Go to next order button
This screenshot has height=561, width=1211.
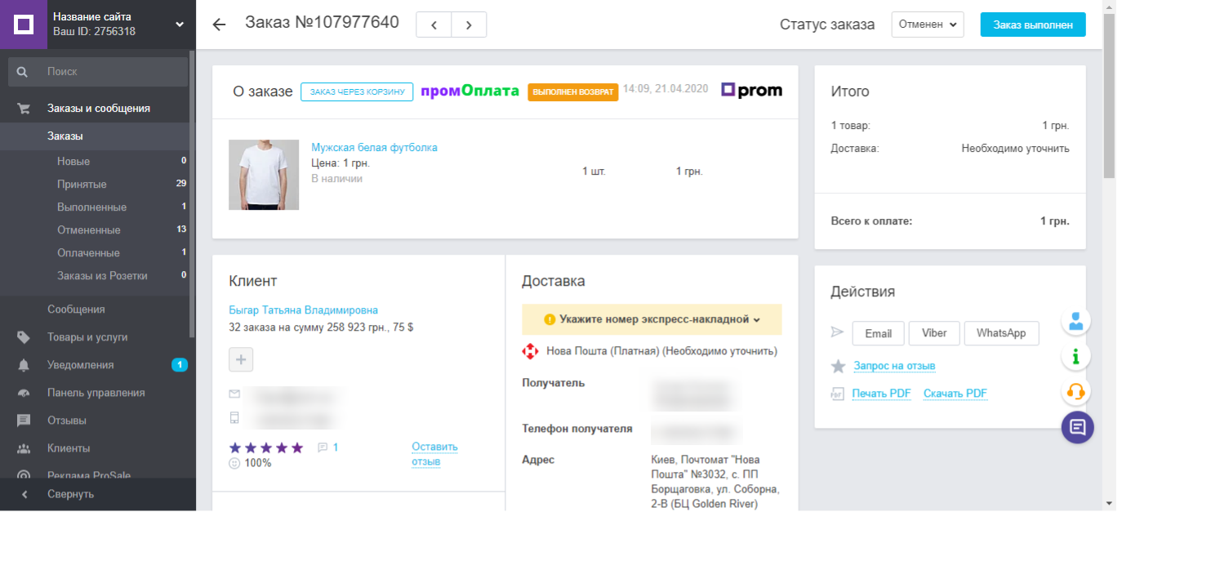click(x=469, y=24)
